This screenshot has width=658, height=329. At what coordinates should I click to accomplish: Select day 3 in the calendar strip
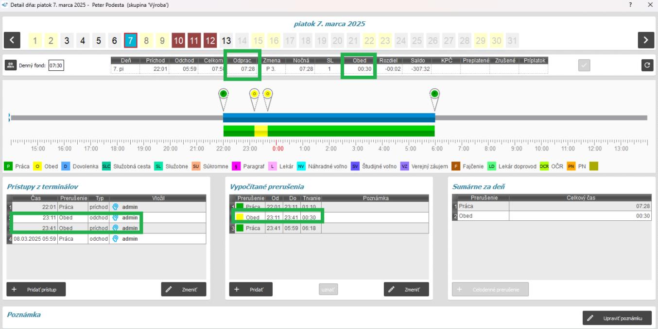pos(67,40)
